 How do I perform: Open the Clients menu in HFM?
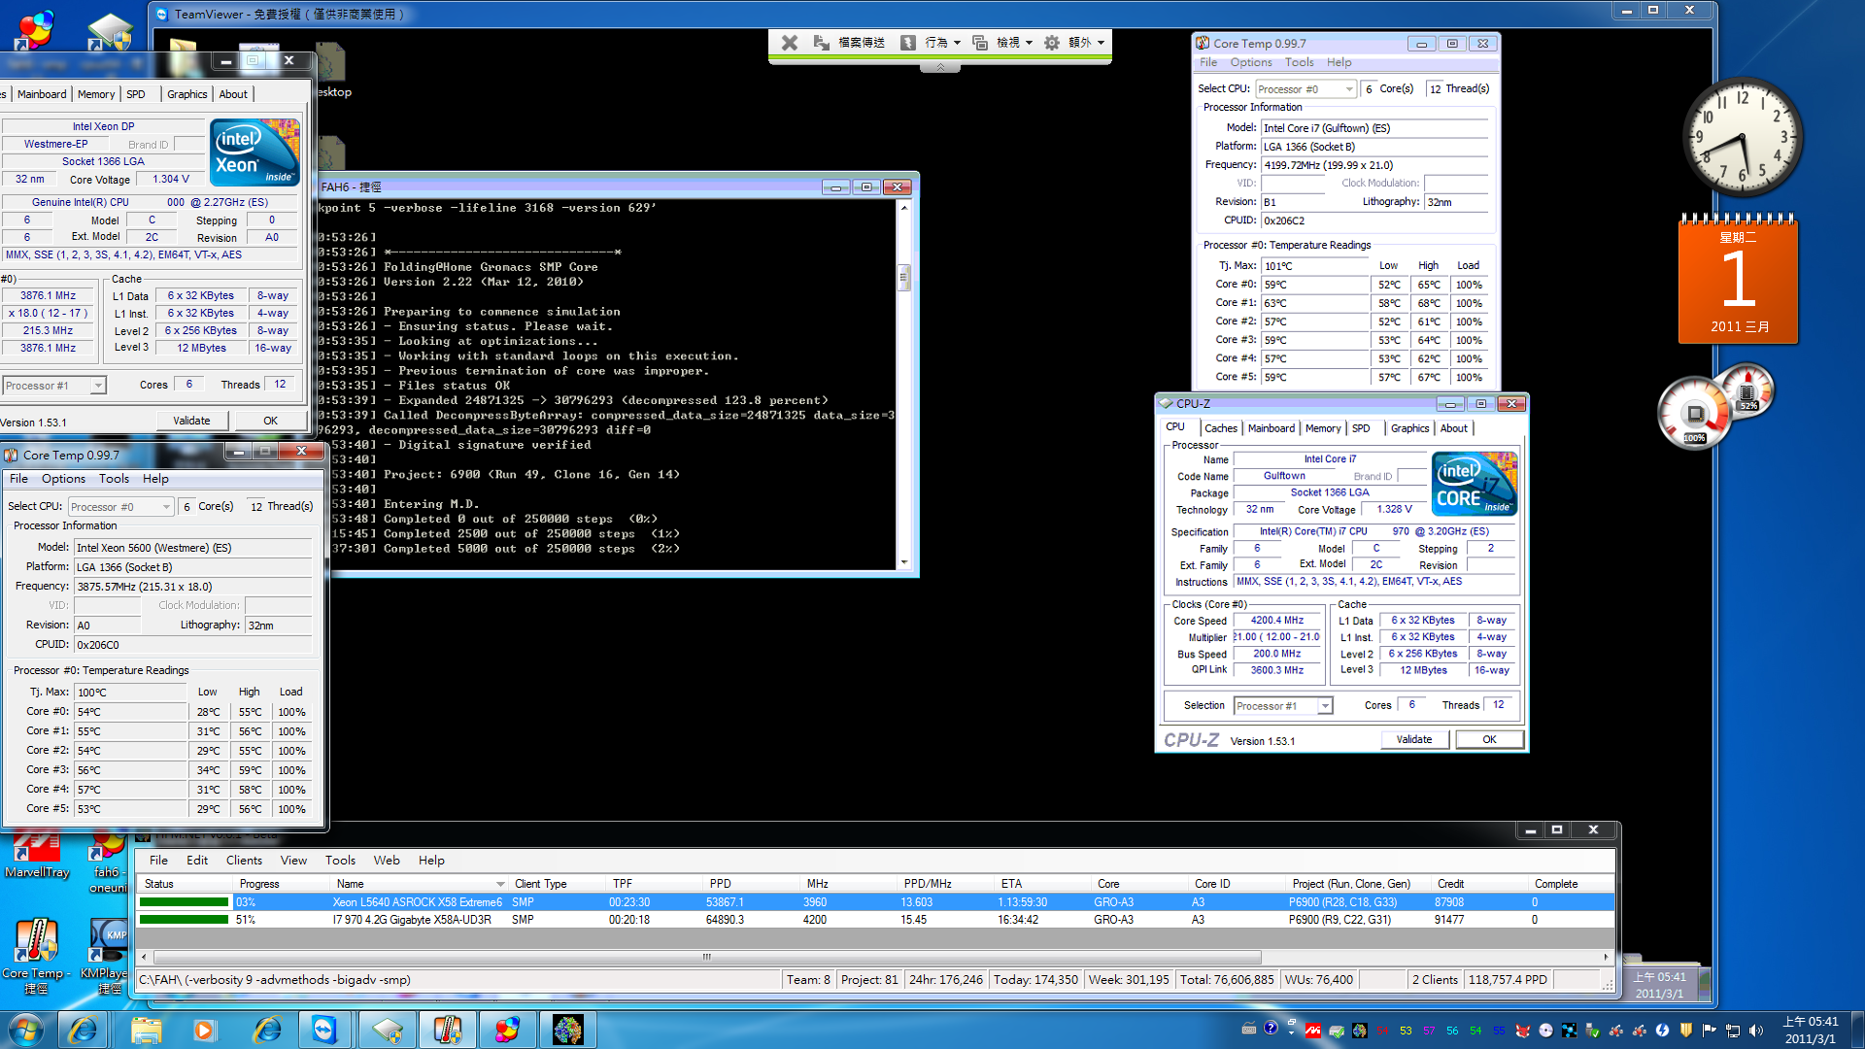click(244, 861)
